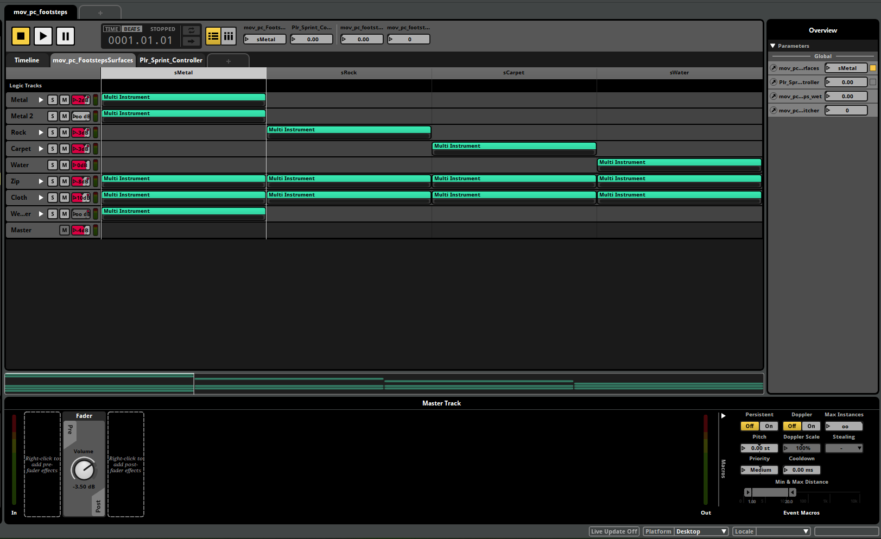
Task: Expand the Metal track
Action: tap(41, 100)
